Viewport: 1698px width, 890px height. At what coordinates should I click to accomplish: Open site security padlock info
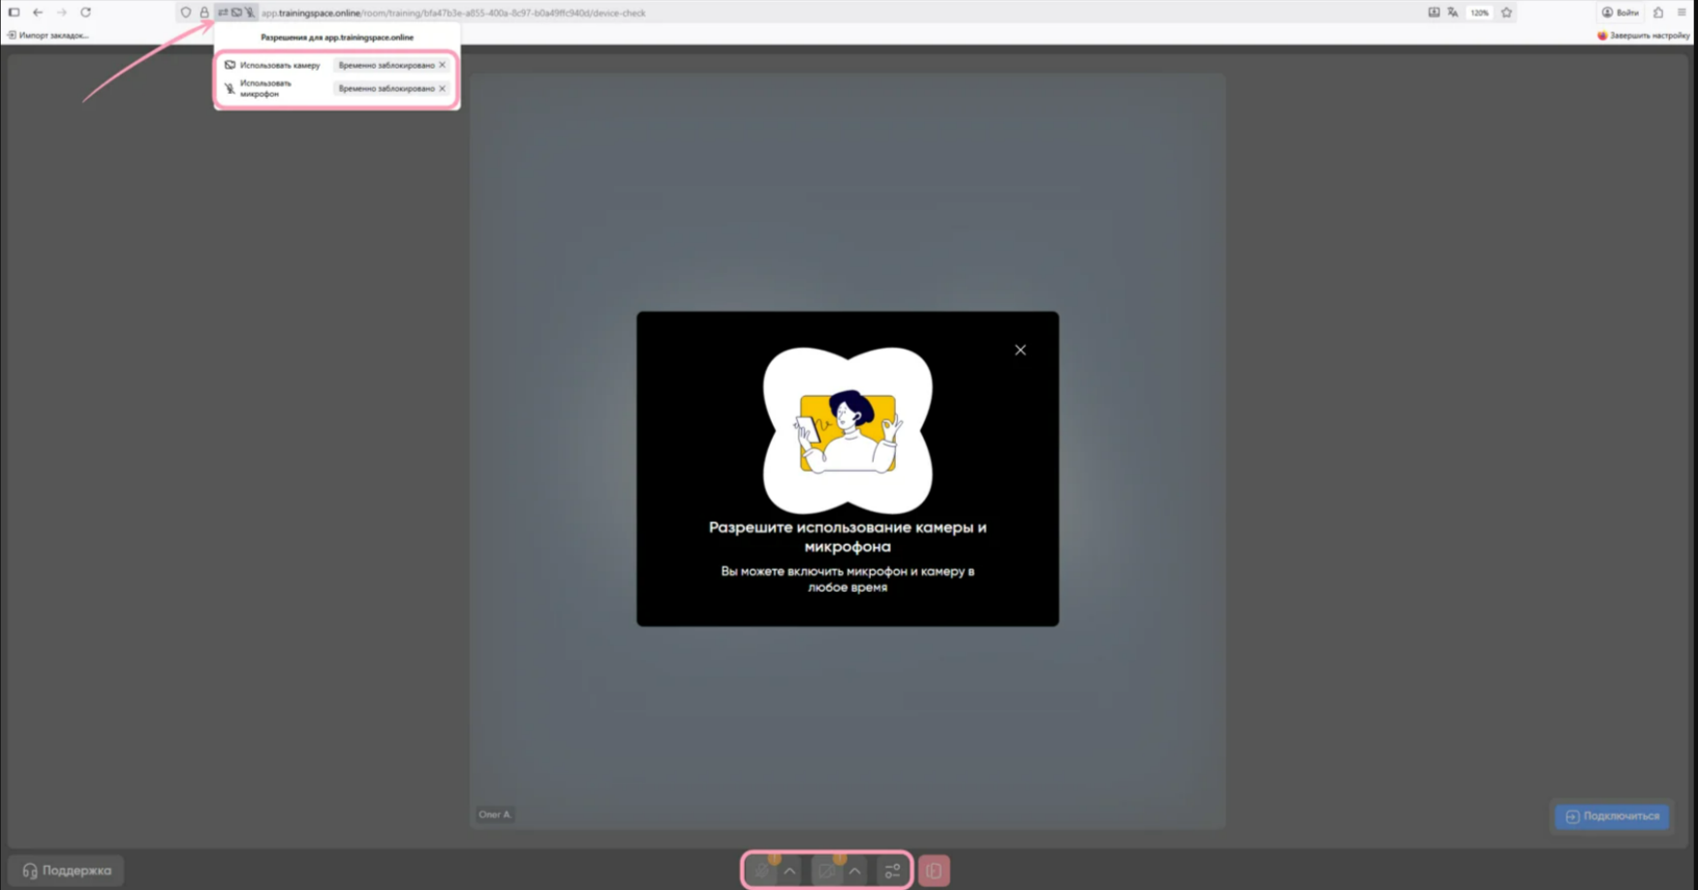(x=204, y=13)
